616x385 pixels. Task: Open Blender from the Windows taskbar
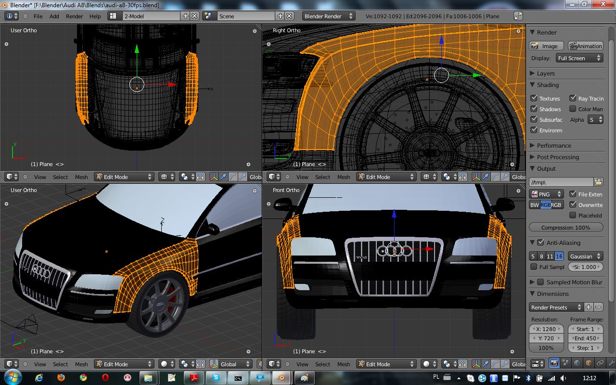click(282, 378)
